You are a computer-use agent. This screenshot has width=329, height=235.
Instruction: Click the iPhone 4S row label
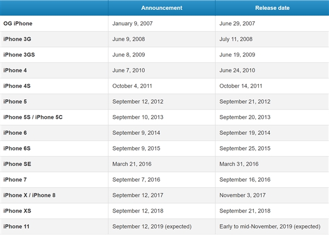(17, 86)
